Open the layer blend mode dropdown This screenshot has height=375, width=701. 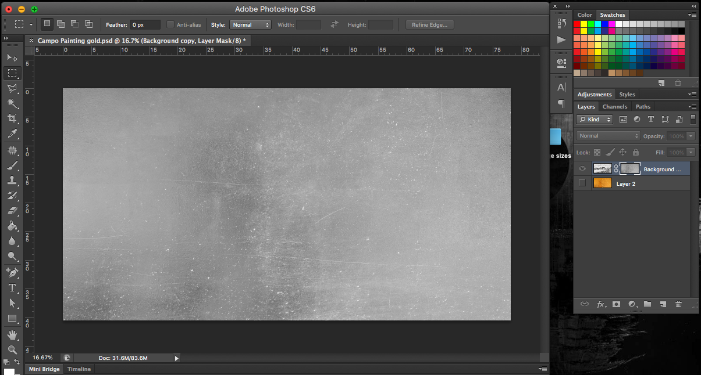[608, 135]
